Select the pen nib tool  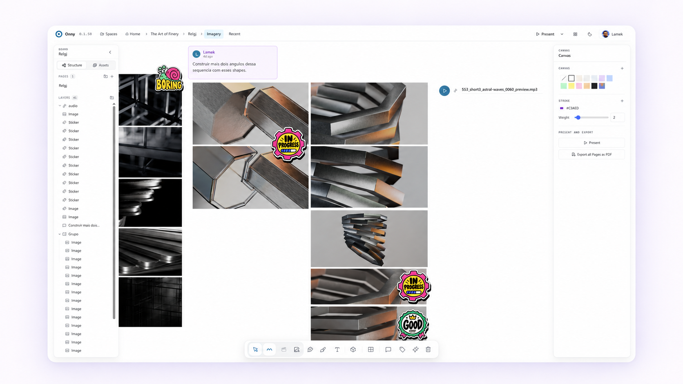coord(310,349)
